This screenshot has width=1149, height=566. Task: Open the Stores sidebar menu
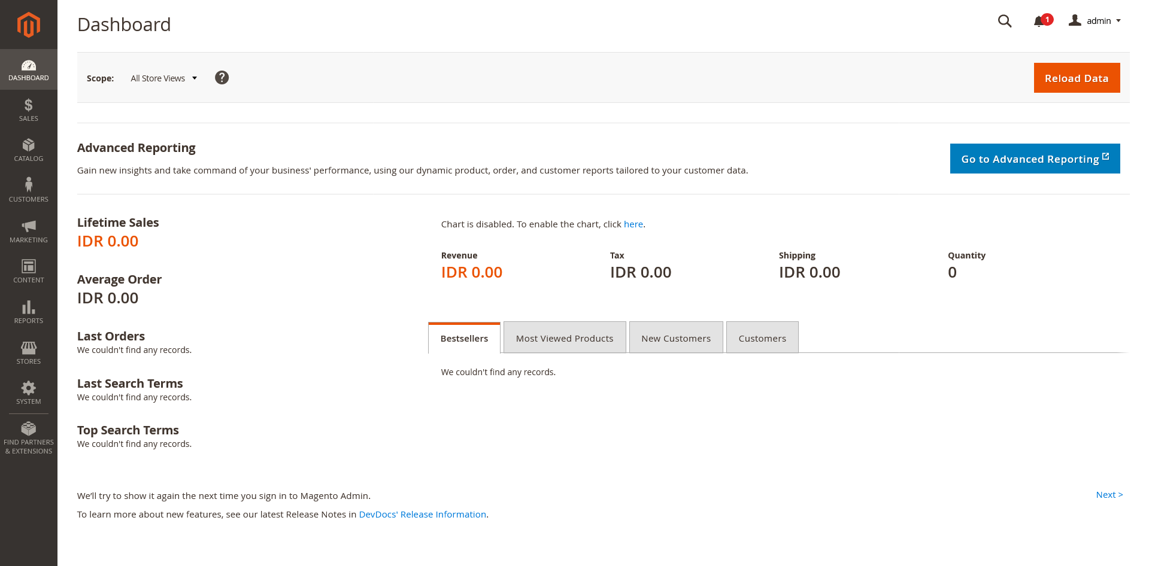pos(29,353)
